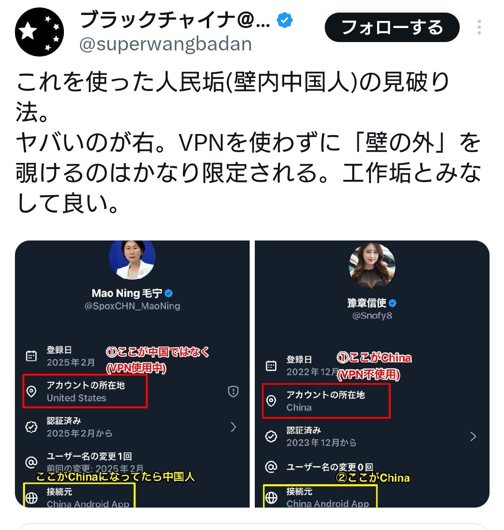Open the black star profile avatar
The height and width of the screenshot is (530, 504).
(x=40, y=32)
